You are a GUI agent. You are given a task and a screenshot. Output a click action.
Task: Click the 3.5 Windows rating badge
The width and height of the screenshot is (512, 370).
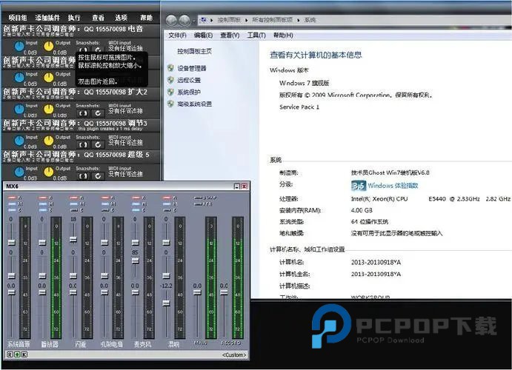(359, 186)
